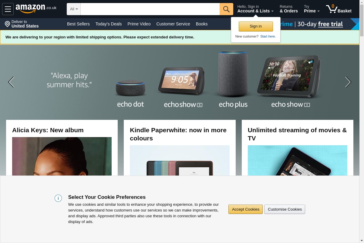The height and width of the screenshot is (243, 364).
Task: Click the yellow Sign in button
Action: (x=256, y=26)
